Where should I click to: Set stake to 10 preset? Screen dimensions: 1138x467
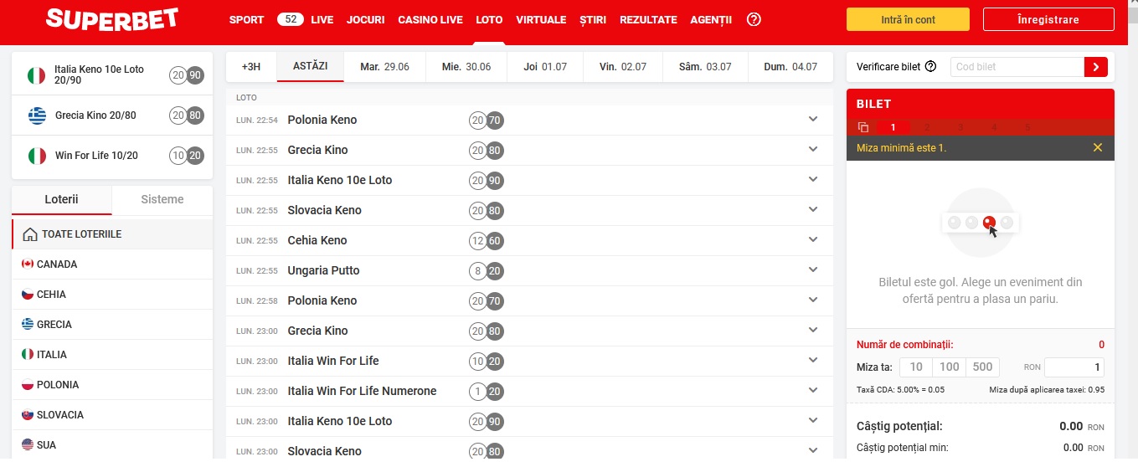[x=916, y=367]
